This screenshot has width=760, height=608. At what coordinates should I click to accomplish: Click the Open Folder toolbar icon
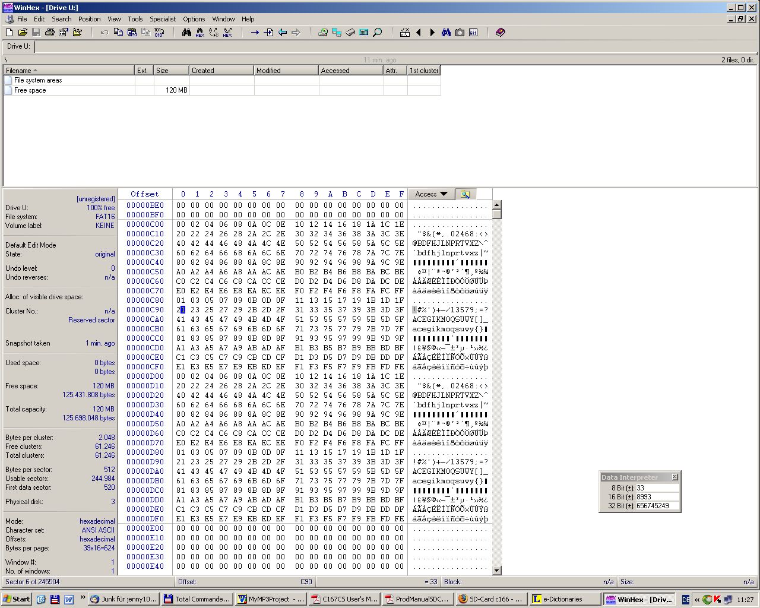77,33
